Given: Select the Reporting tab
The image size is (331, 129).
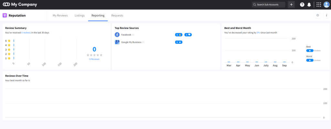Looking at the screenshot, I should pyautogui.click(x=98, y=16).
